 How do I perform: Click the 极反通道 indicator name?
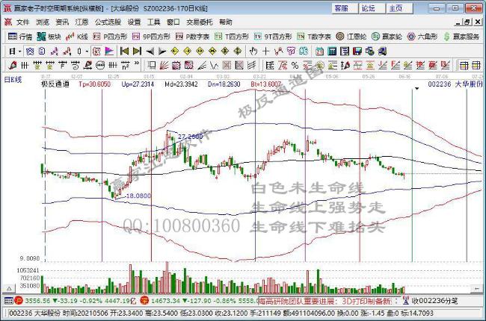[x=55, y=84]
